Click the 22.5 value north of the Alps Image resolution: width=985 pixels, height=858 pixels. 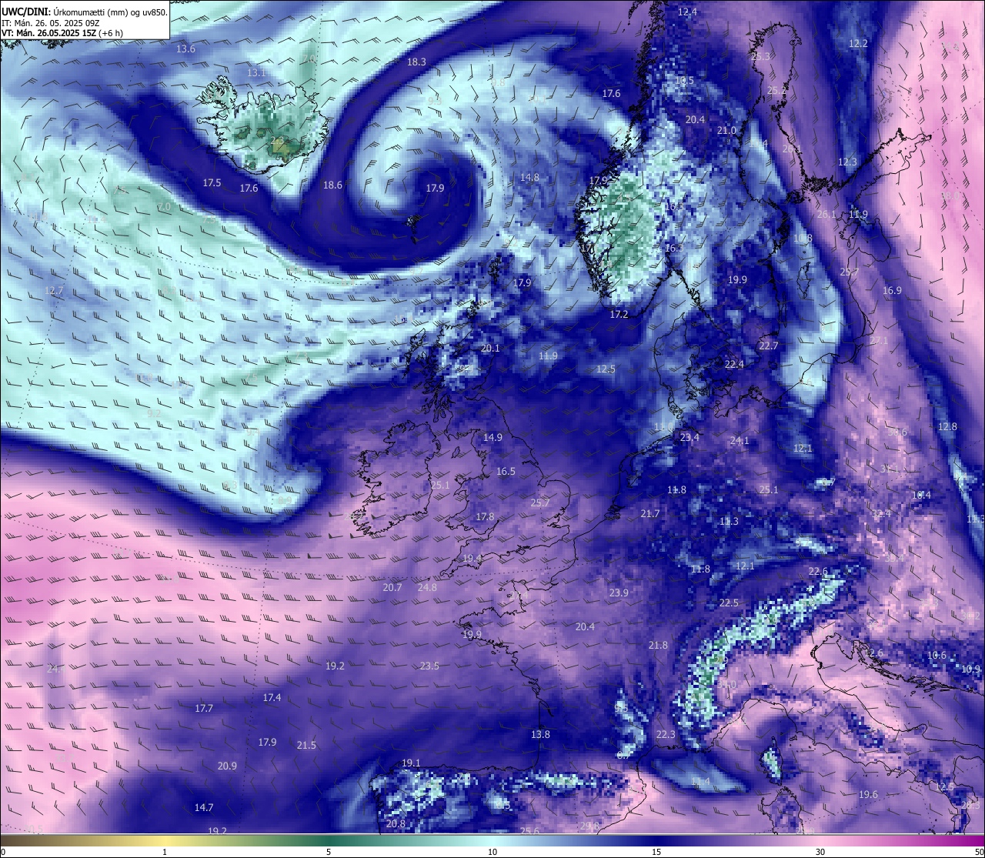pos(729,603)
